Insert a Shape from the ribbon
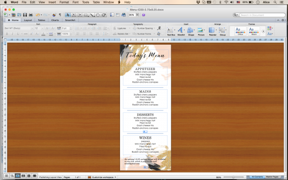The width and height of the screenshot is (288, 180). (x=191, y=31)
